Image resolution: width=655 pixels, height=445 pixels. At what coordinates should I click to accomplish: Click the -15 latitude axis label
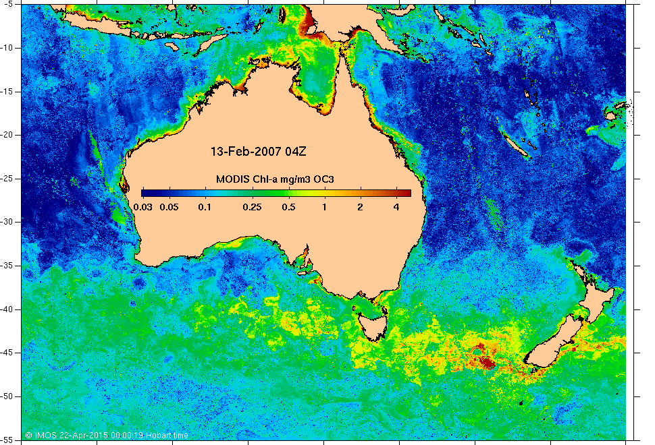point(7,92)
